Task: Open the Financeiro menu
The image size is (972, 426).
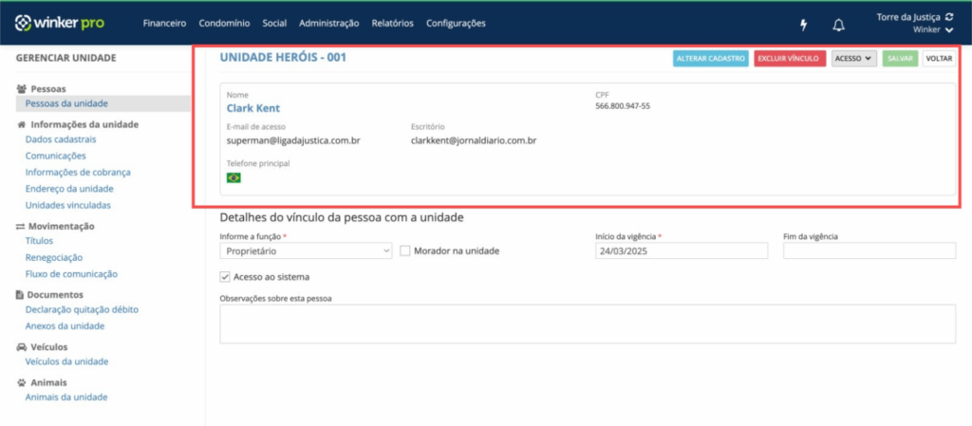Action: pyautogui.click(x=164, y=24)
